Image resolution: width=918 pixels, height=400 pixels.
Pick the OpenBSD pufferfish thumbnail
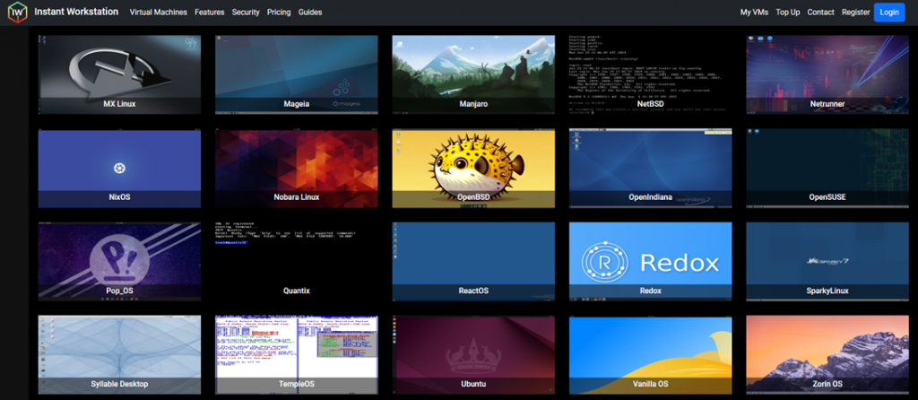pyautogui.click(x=473, y=169)
